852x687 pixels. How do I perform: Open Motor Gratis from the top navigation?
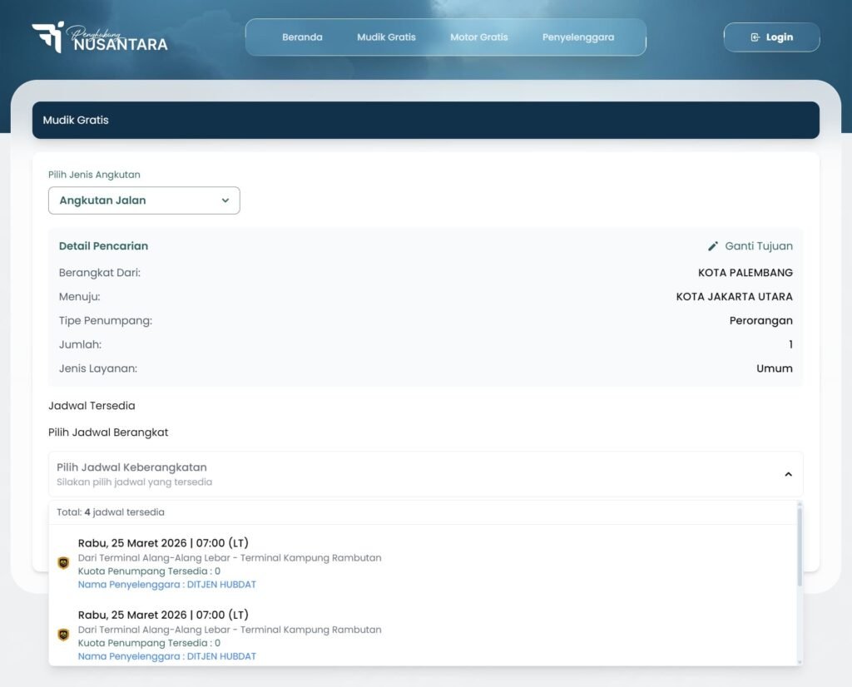click(x=478, y=37)
